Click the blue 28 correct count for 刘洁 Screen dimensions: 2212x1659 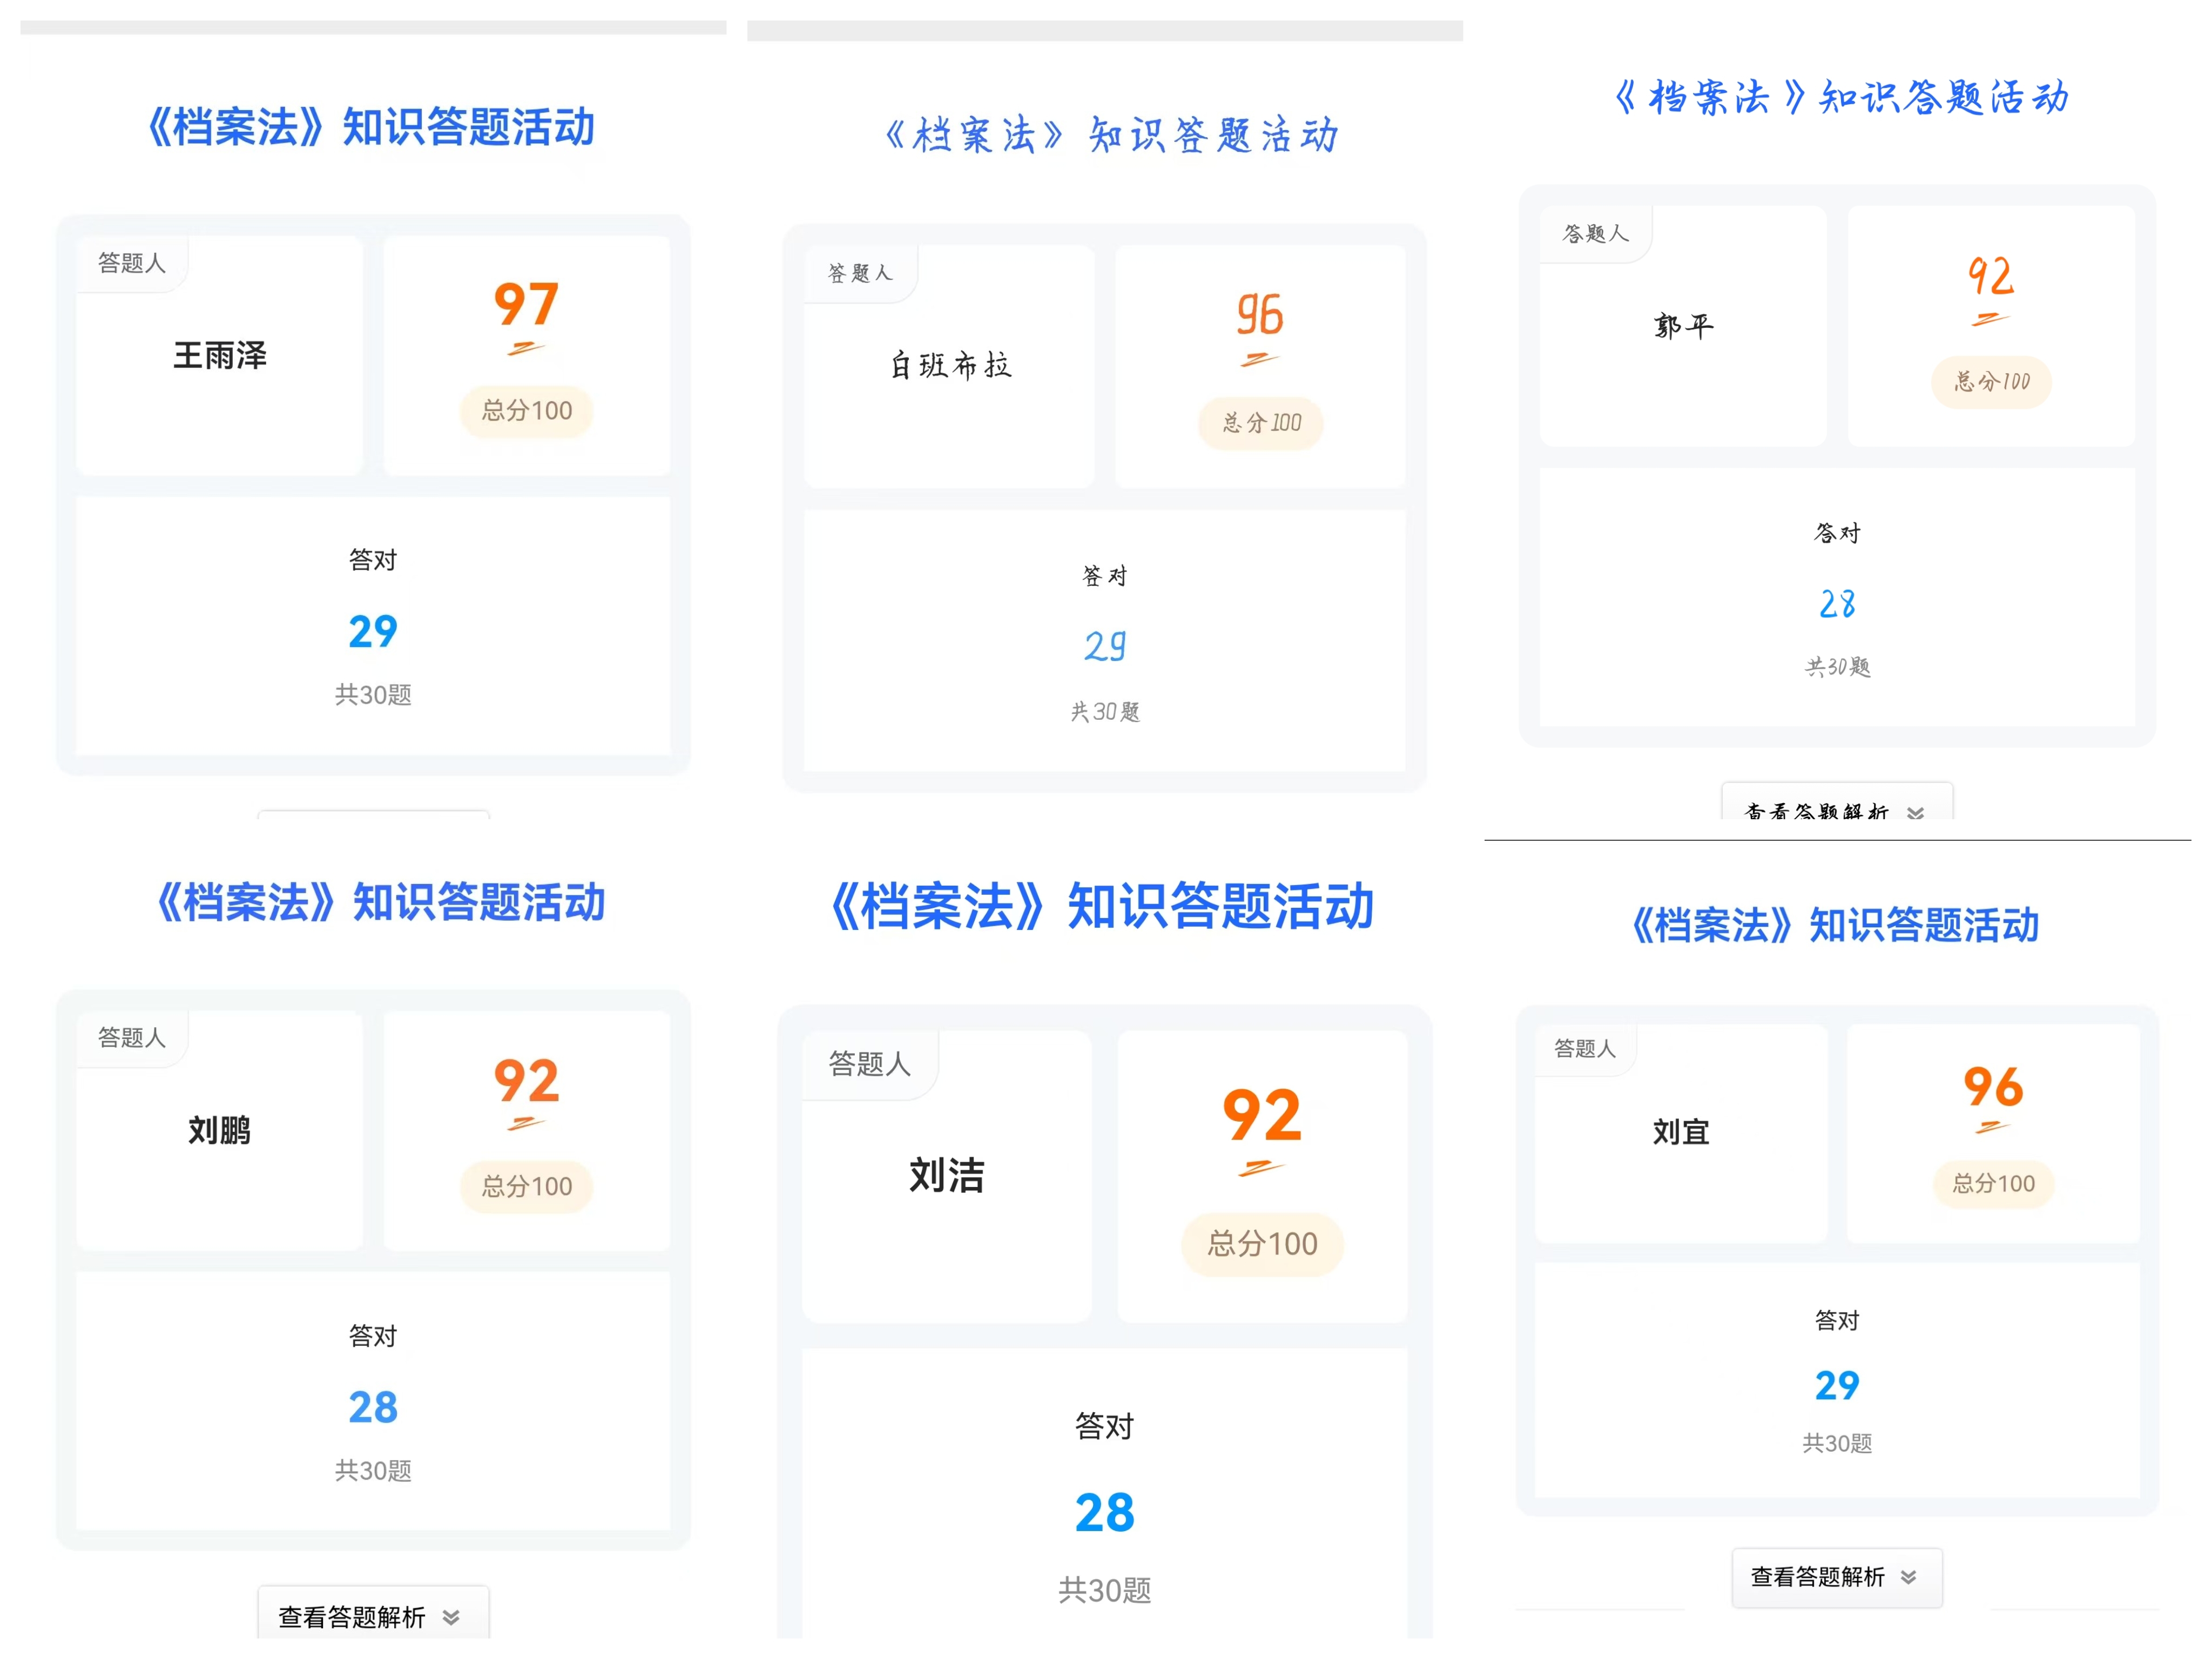[1105, 1513]
